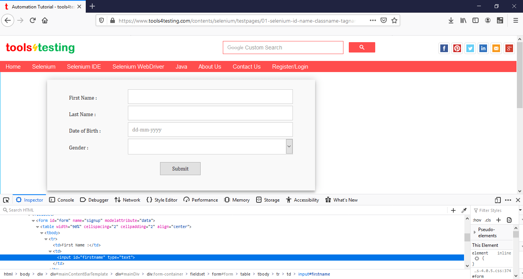
Task: Select the Pick Element inspector icon
Action: pos(6,200)
